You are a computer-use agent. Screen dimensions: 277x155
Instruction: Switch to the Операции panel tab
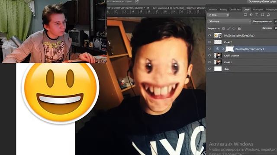point(271,9)
